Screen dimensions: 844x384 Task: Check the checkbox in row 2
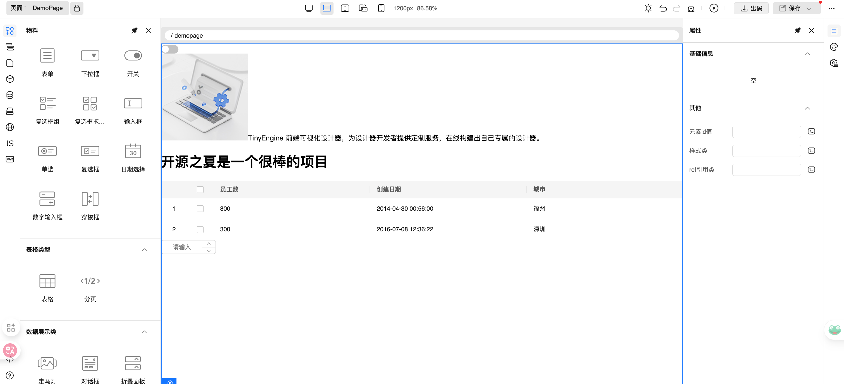coord(200,229)
